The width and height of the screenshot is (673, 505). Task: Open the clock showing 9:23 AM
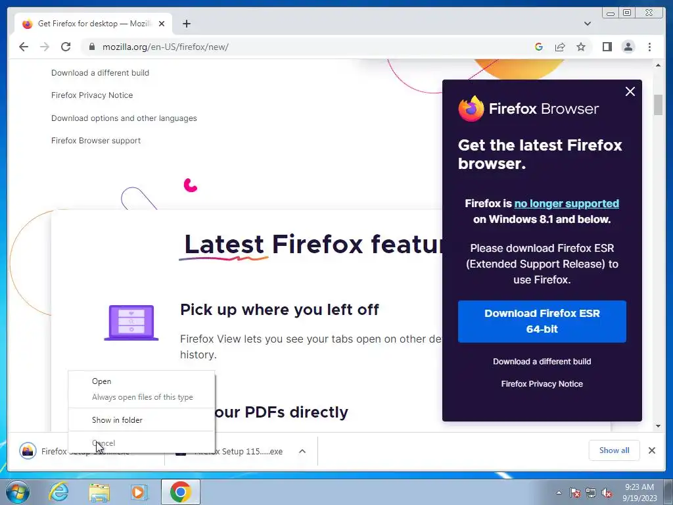[x=639, y=493]
